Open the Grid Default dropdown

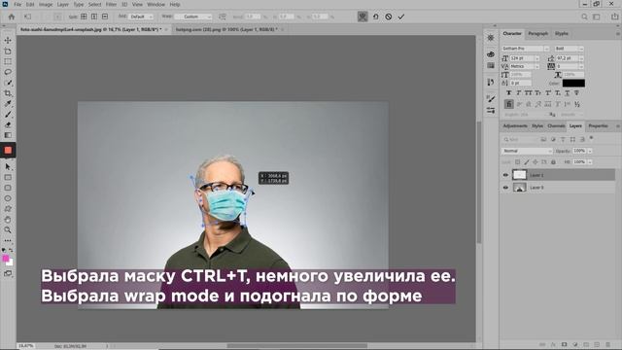[141, 17]
